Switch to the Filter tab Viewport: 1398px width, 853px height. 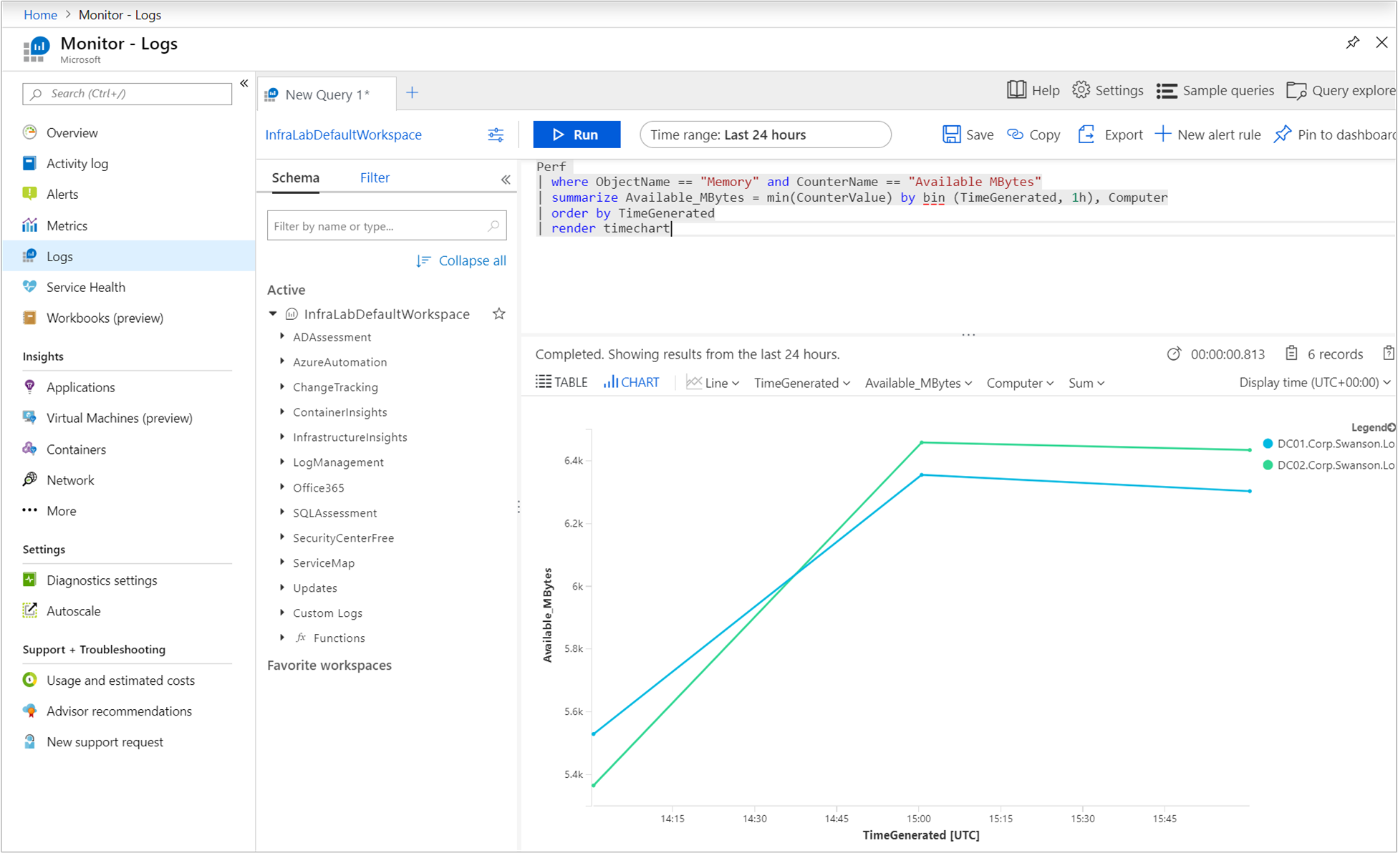tap(375, 177)
